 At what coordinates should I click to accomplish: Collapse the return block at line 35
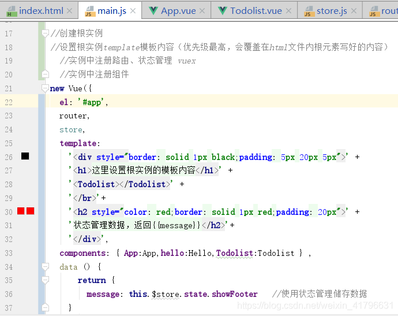[45, 280]
